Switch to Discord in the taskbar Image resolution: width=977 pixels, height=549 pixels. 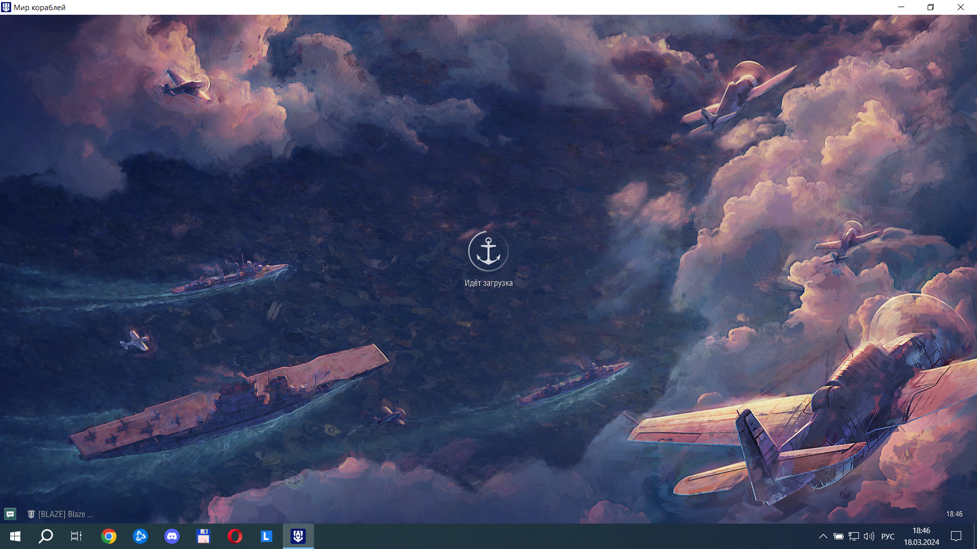(172, 536)
